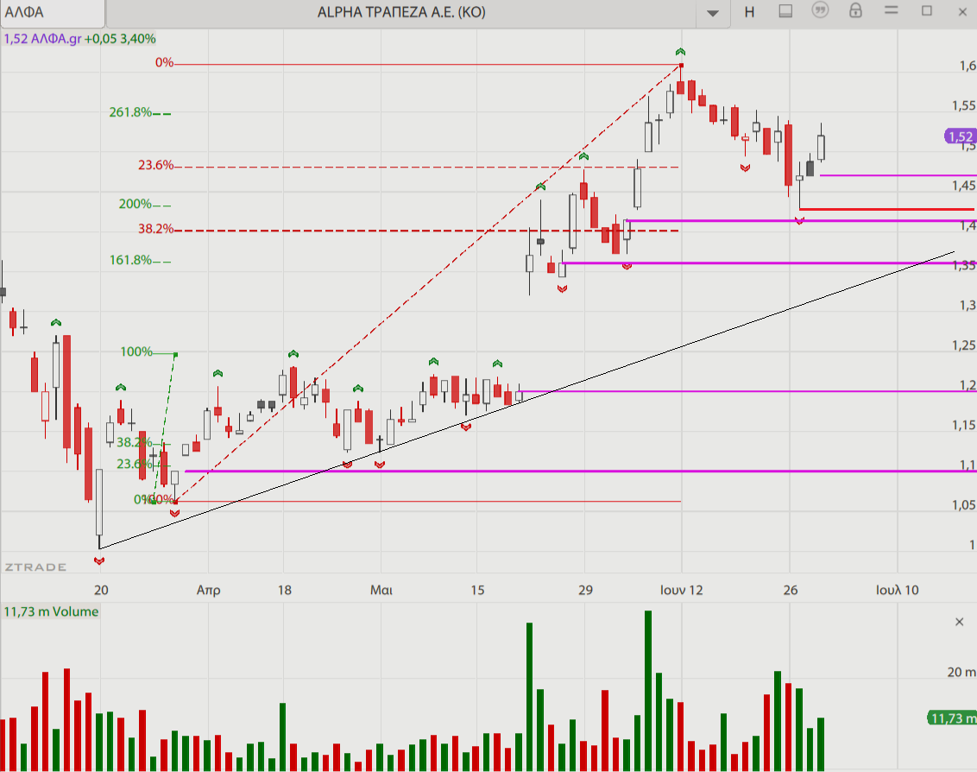977x772 pixels.
Task: Toggle the padlock lock icon
Action: 855,10
